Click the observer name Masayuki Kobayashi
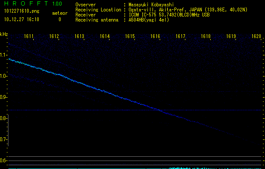 coord(151,5)
